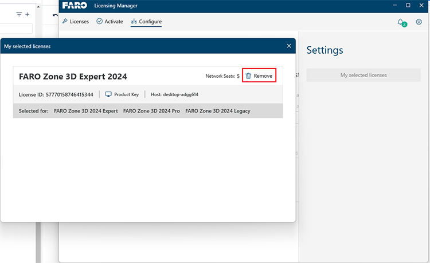430x263 pixels.
Task: Click the Product Key monitor icon
Action: coord(108,94)
